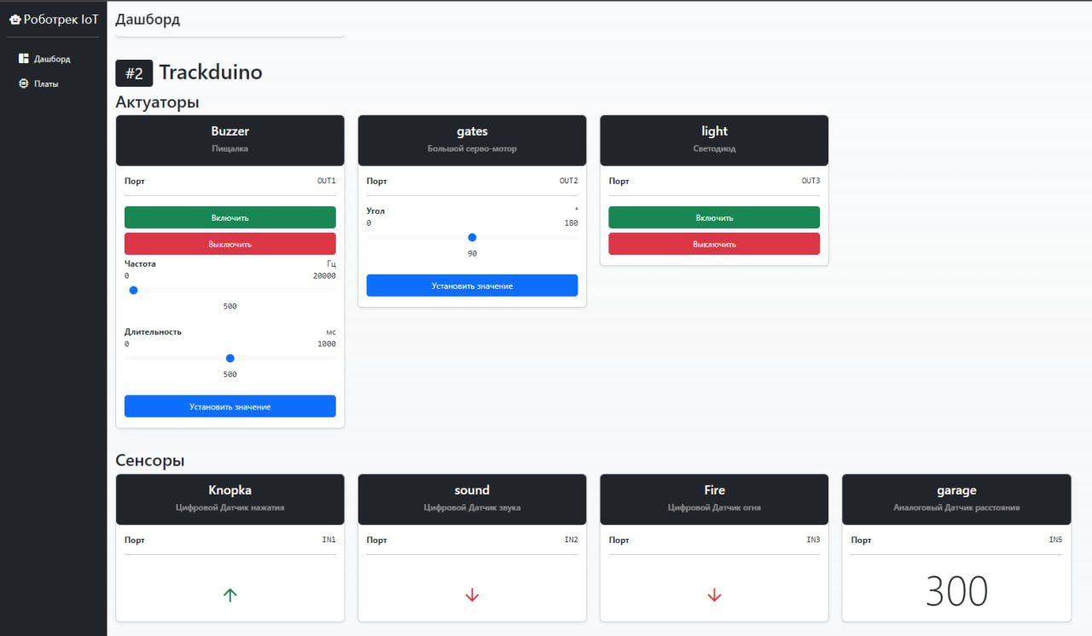Click the gates Угол slider handle

click(472, 237)
